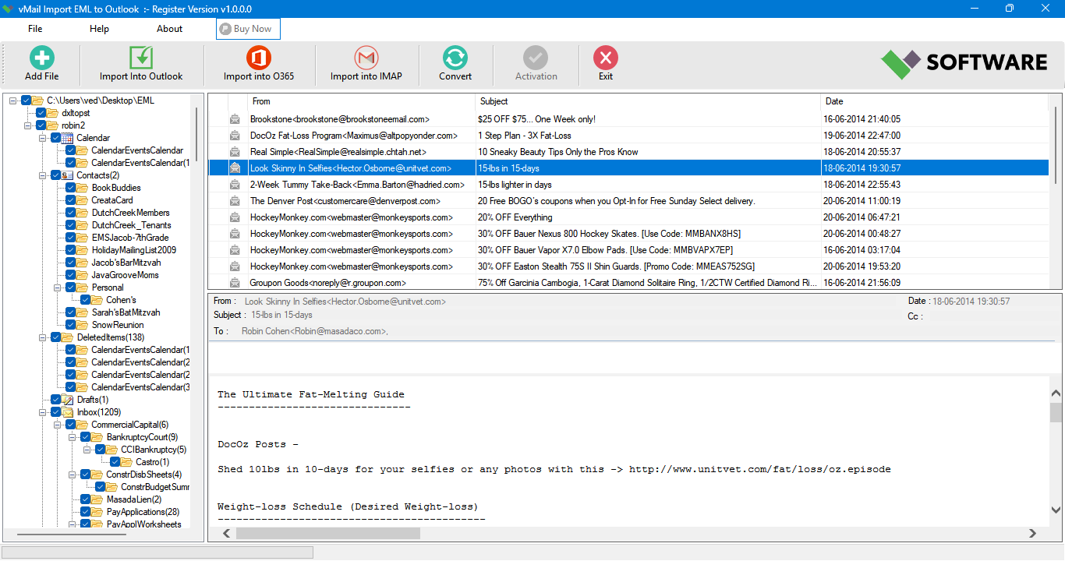Toggle the robin2 folder checkbox
The image size is (1065, 561).
(x=41, y=125)
